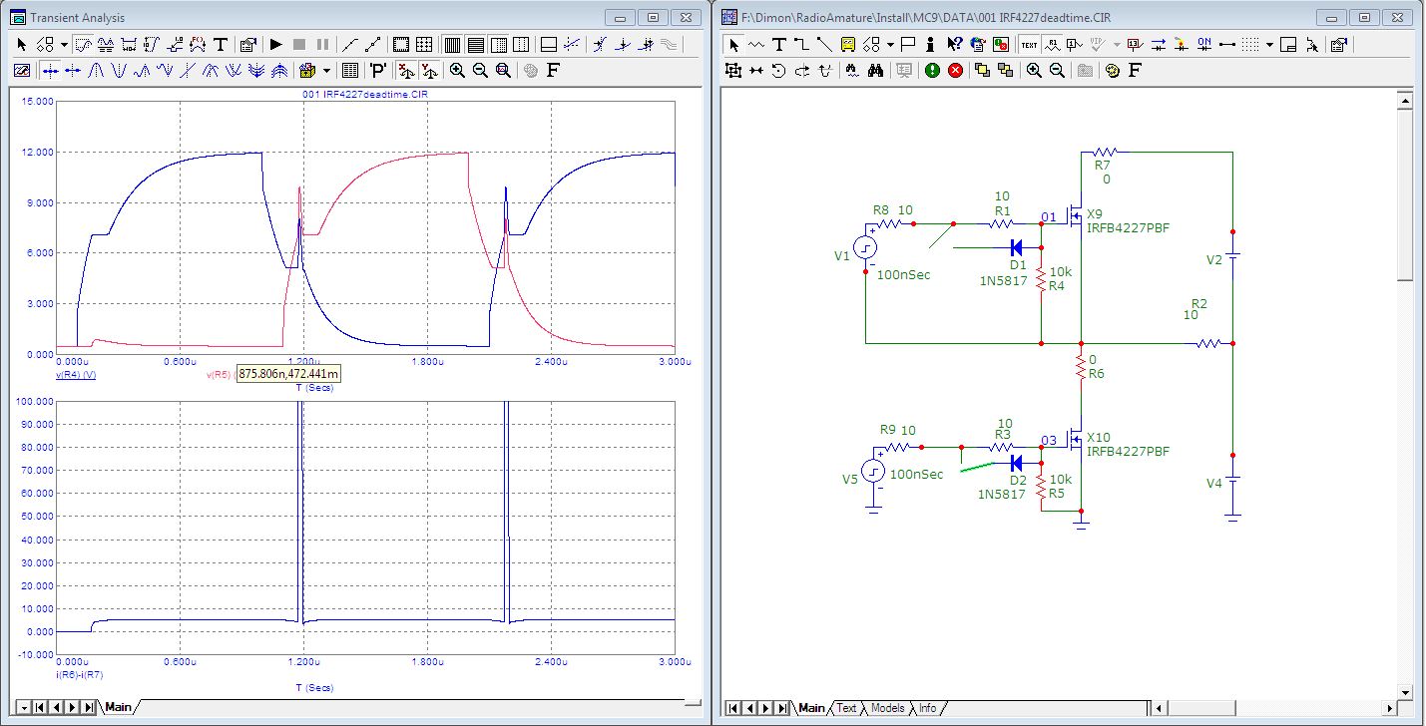The image size is (1426, 726).
Task: Click the v(R4) (V) trace label
Action: click(x=76, y=374)
